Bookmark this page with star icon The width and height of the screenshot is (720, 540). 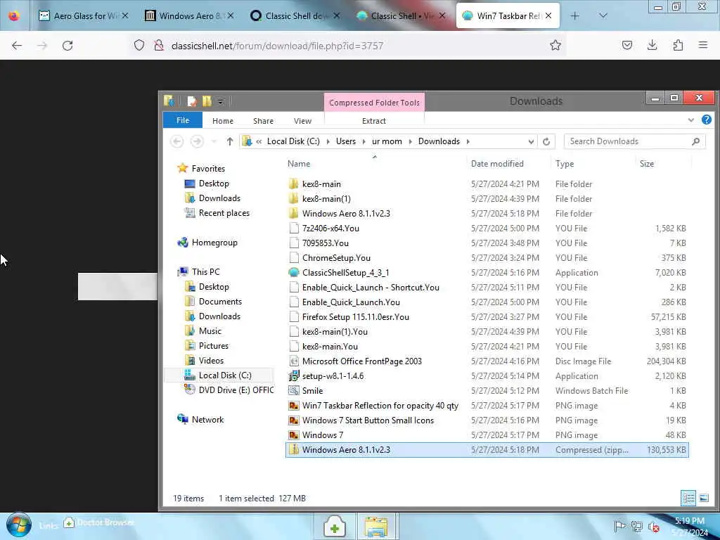555,45
